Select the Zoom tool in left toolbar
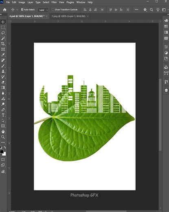 pos(3,137)
